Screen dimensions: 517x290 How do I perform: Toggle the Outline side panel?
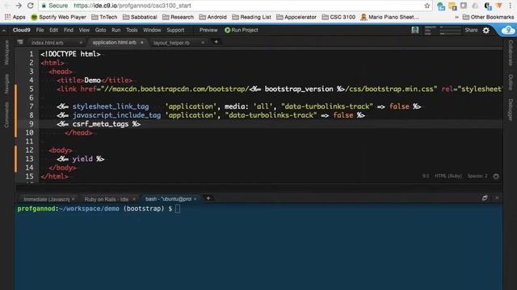511,82
